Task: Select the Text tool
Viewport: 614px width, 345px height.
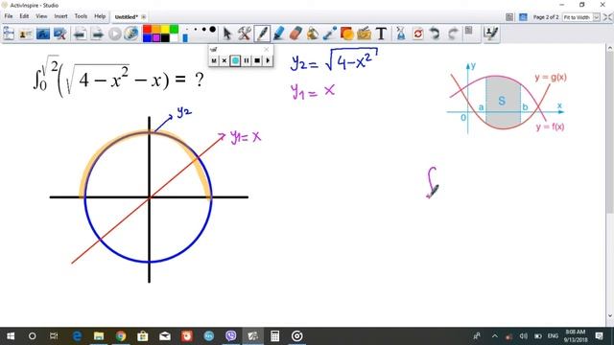Action: tap(382, 34)
